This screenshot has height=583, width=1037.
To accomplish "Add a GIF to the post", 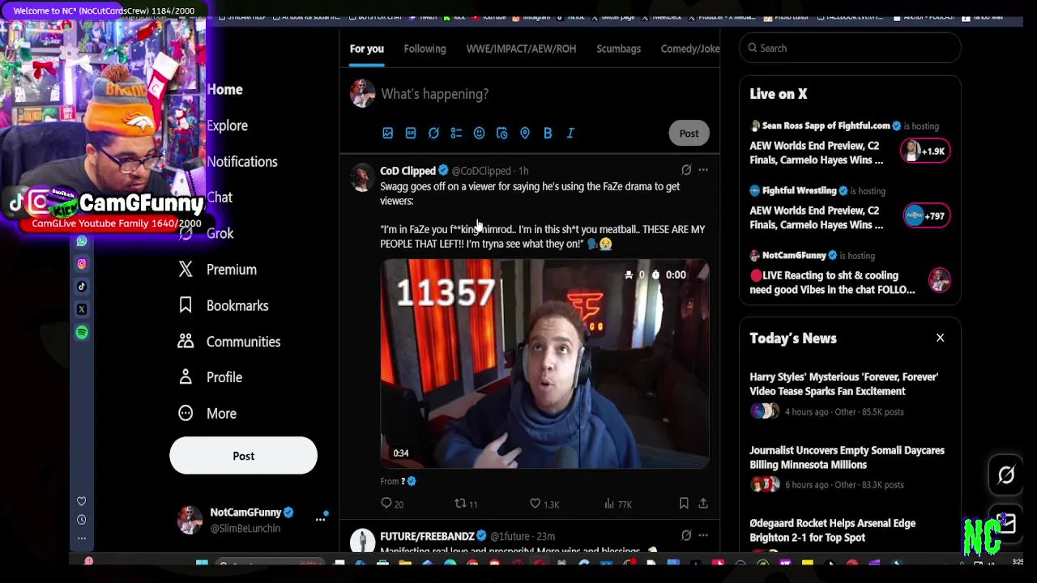I will point(411,133).
